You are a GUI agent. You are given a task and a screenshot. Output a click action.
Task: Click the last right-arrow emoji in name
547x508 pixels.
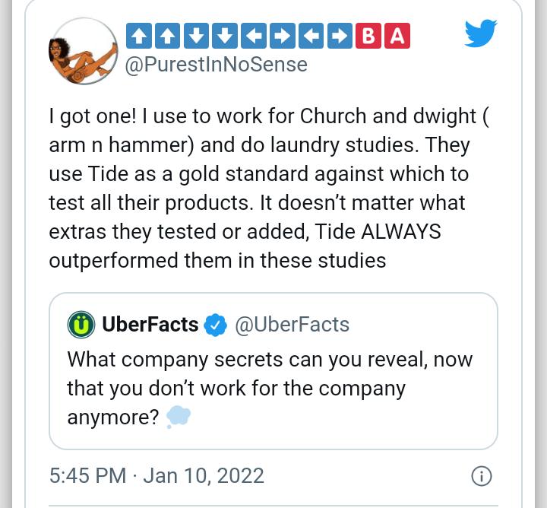[x=340, y=36]
